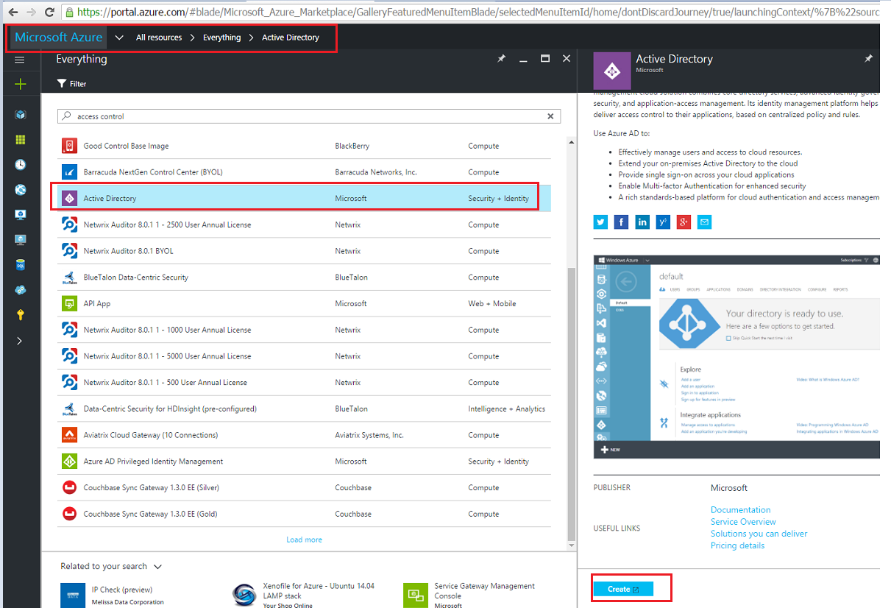Click the API App green icon
This screenshot has width=891, height=608.
69,303
